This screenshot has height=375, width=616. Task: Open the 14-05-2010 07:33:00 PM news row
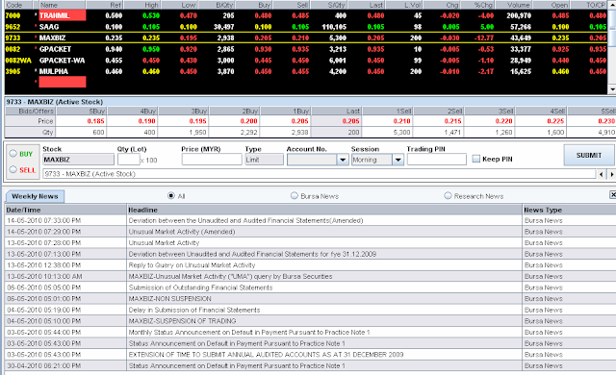pyautogui.click(x=310, y=220)
